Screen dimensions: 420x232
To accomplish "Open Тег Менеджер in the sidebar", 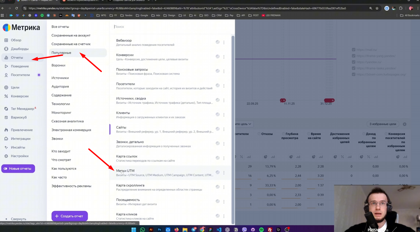I will click(x=22, y=108).
